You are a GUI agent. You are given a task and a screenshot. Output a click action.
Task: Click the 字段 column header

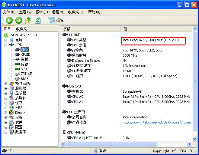click(x=91, y=29)
